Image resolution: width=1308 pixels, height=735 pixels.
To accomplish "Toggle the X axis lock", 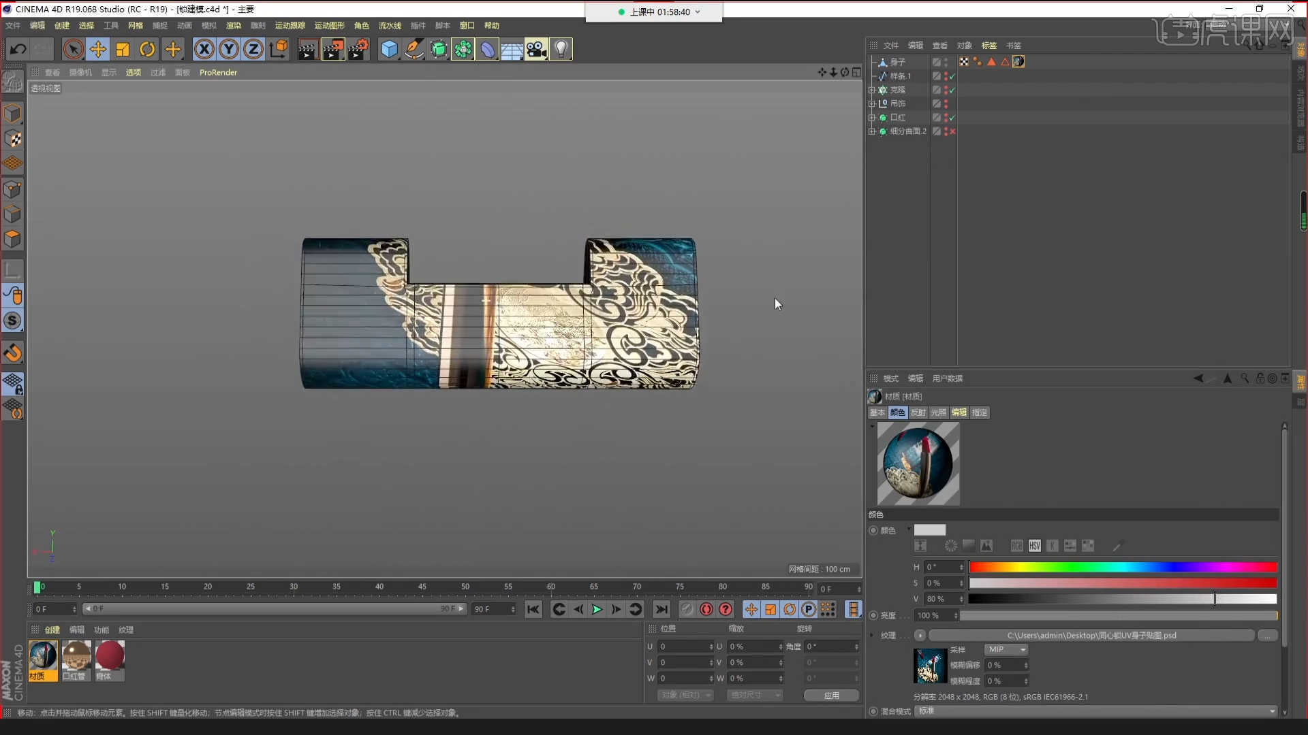I will tap(204, 49).
